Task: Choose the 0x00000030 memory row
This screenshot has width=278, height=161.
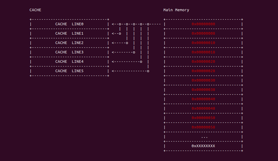Action: 203,80
